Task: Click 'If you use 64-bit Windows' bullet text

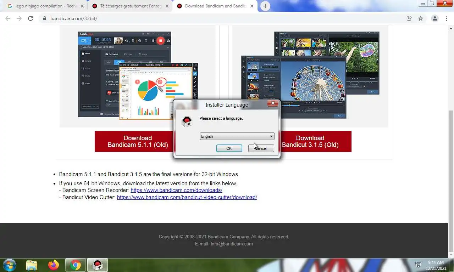Action: pyautogui.click(x=148, y=183)
